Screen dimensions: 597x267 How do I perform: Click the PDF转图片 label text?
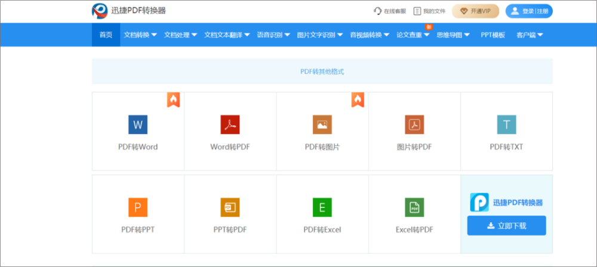point(322,147)
